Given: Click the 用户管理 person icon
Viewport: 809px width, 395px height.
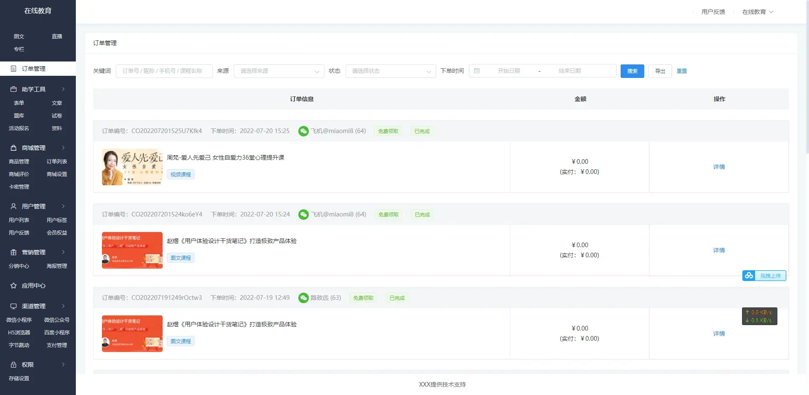Looking at the screenshot, I should [13, 206].
